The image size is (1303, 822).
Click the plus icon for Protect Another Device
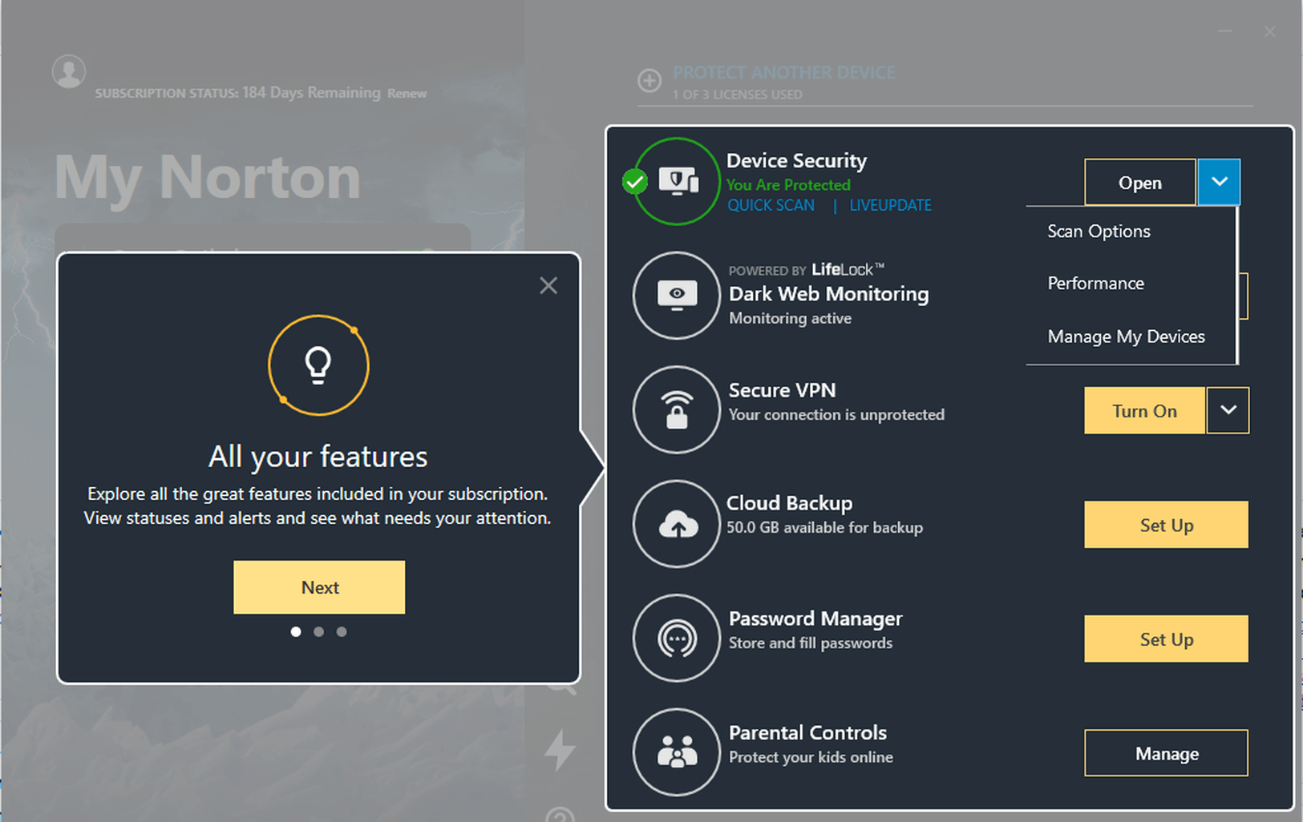click(649, 80)
